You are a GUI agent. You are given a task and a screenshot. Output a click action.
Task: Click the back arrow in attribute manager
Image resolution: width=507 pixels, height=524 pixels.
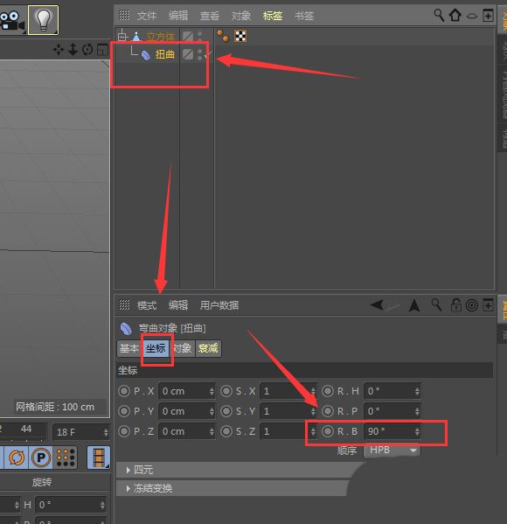point(378,304)
